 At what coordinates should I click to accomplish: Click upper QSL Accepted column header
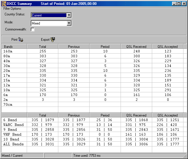(168, 46)
